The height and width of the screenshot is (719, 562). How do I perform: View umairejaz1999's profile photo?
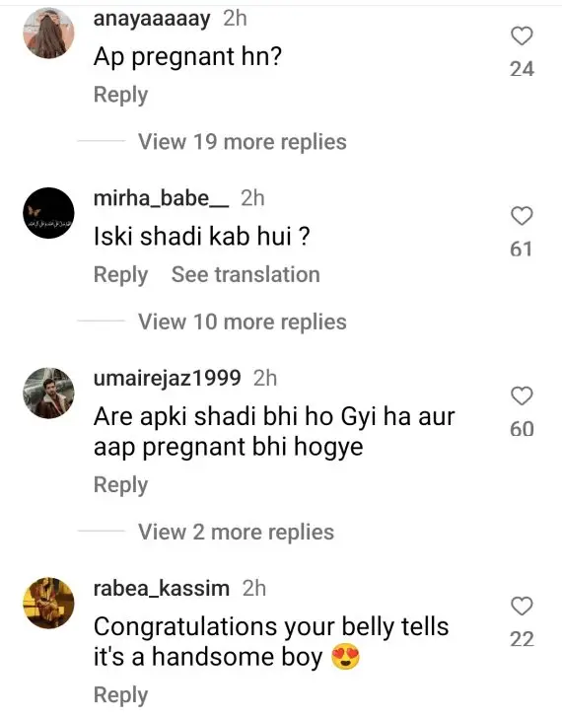point(48,393)
